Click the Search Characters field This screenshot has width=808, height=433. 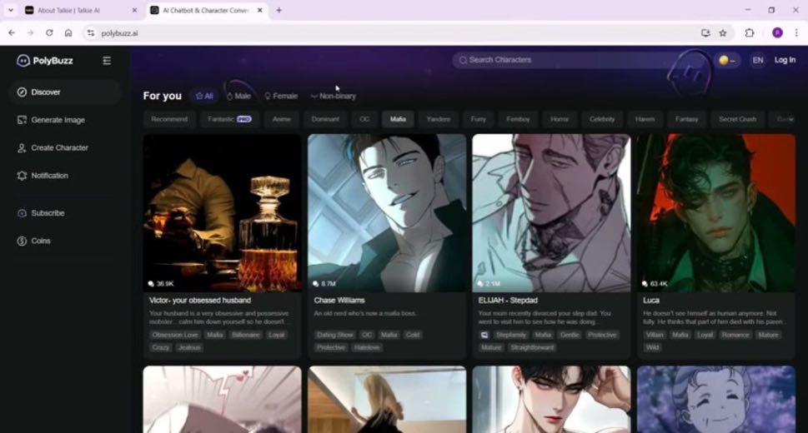coord(565,60)
